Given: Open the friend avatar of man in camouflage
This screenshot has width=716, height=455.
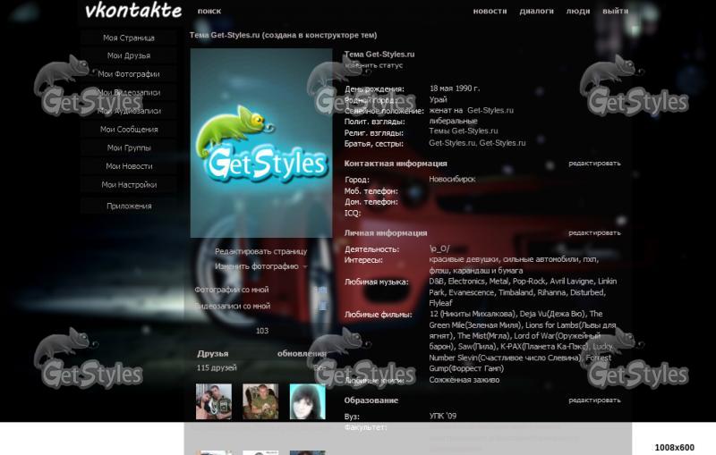Looking at the screenshot, I should pyautogui.click(x=260, y=401).
